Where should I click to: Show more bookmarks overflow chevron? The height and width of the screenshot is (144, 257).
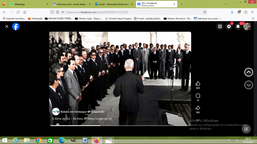tap(253, 18)
